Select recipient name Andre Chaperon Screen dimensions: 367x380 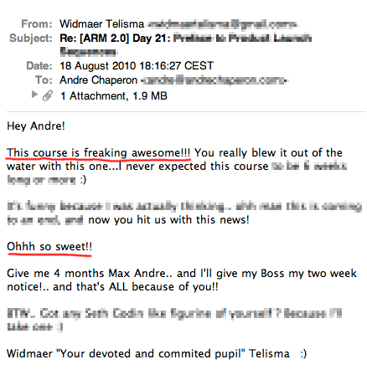[99, 80]
